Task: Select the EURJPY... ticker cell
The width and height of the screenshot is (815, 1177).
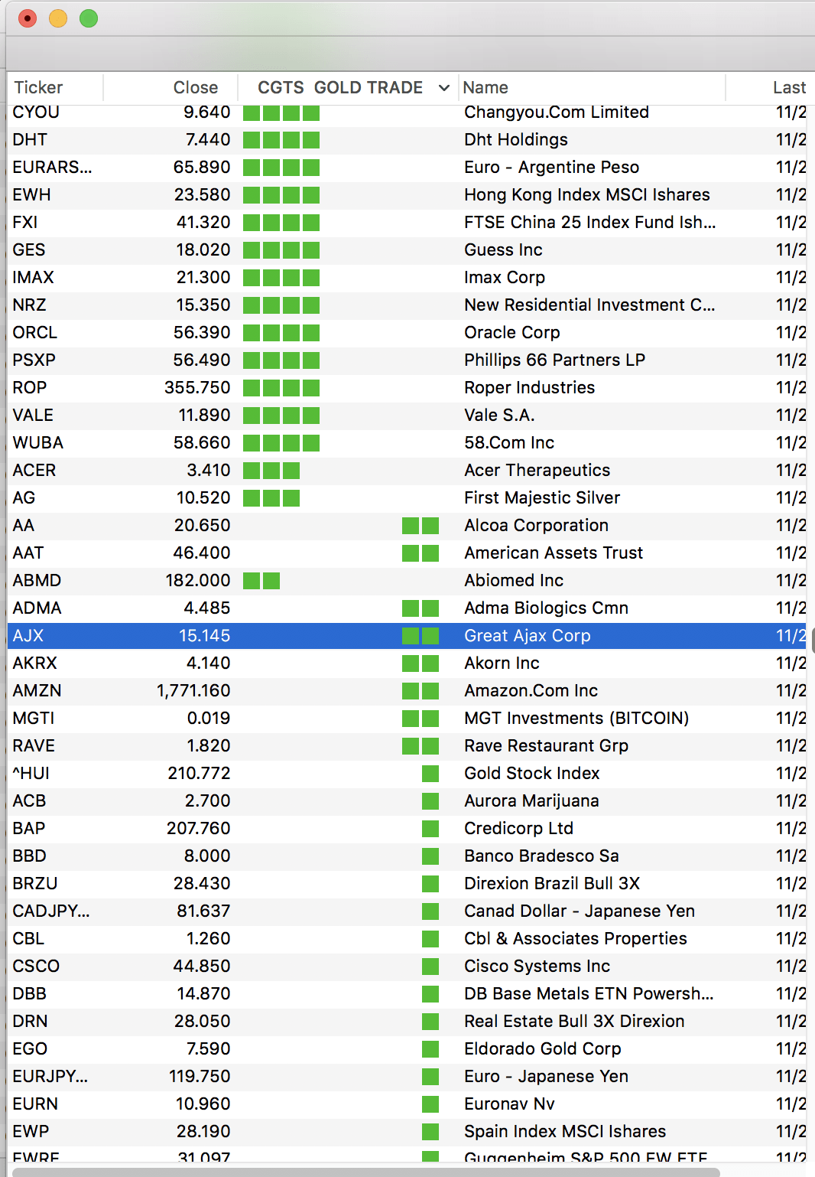Action: click(x=50, y=1077)
